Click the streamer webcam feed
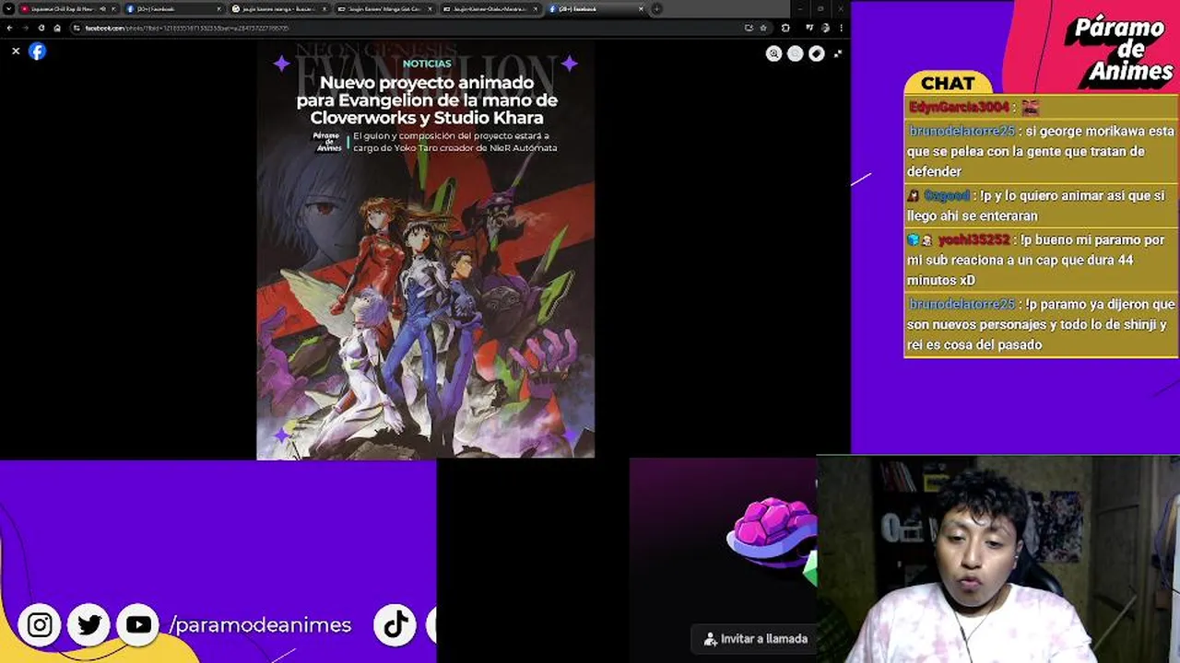The image size is (1180, 663). click(997, 560)
